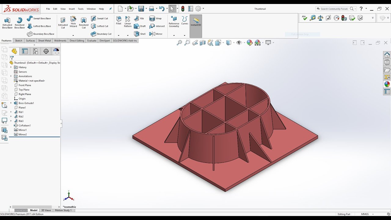
Task: Choose the Shell tool
Action: pos(140,34)
